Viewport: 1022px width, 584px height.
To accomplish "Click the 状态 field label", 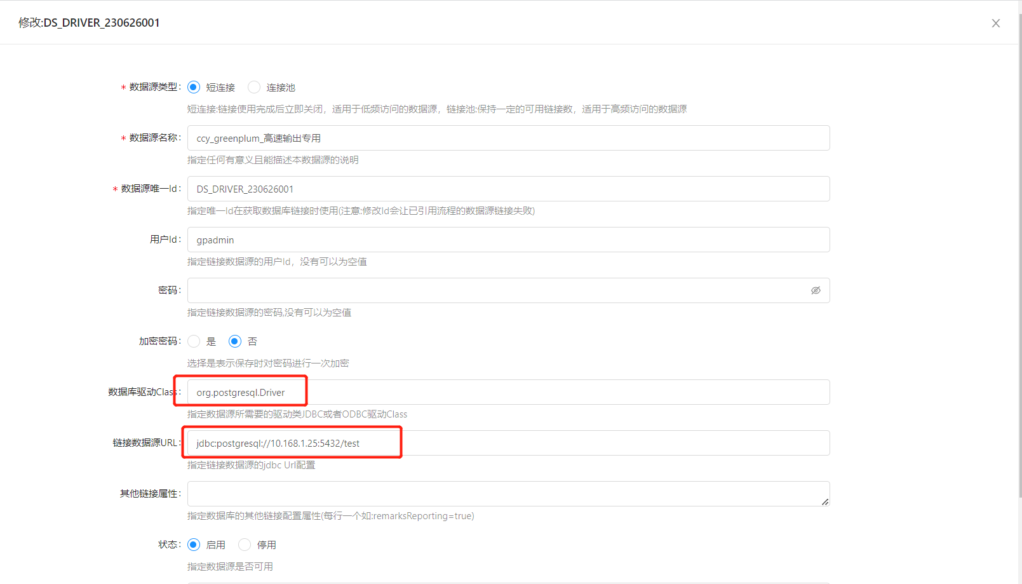I will click(x=168, y=545).
